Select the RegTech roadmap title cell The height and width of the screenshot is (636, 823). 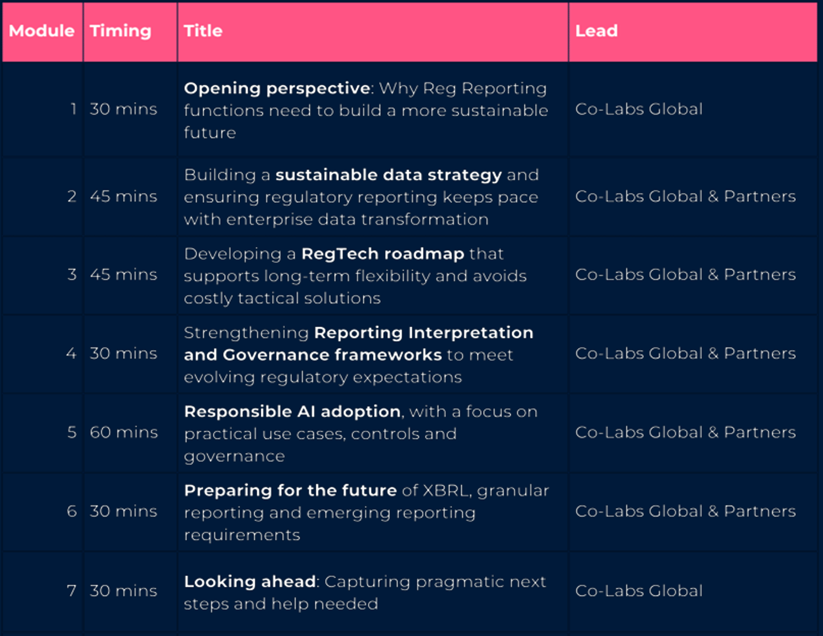[x=373, y=276]
